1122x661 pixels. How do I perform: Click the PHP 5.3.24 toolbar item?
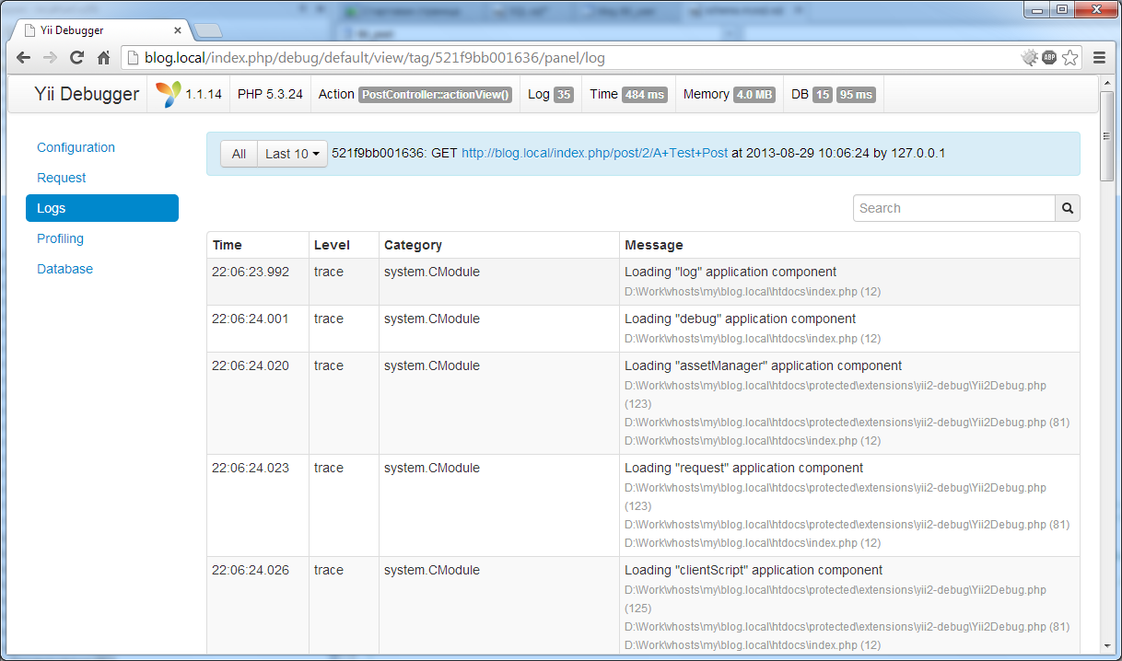pos(270,94)
